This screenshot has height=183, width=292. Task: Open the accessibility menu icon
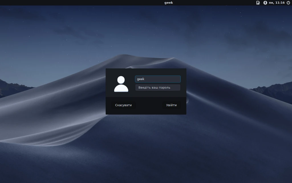coord(265,3)
